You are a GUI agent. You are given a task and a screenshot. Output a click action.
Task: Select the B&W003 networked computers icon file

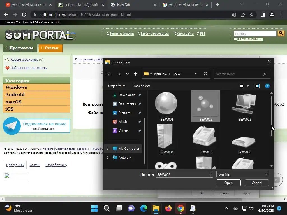tap(244, 106)
